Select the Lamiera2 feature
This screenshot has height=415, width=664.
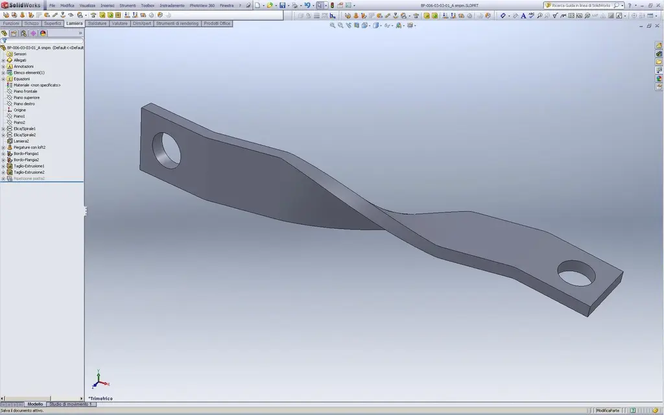21,141
